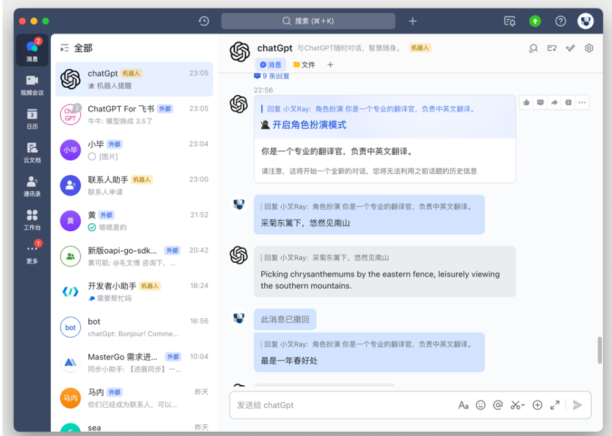This screenshot has width=612, height=436.
Task: Open the More menu in sidebar
Action: click(32, 253)
